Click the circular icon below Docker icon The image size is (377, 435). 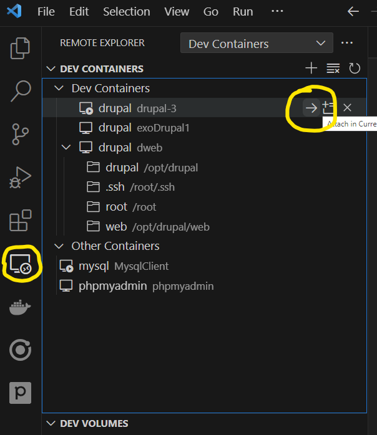[20, 350]
